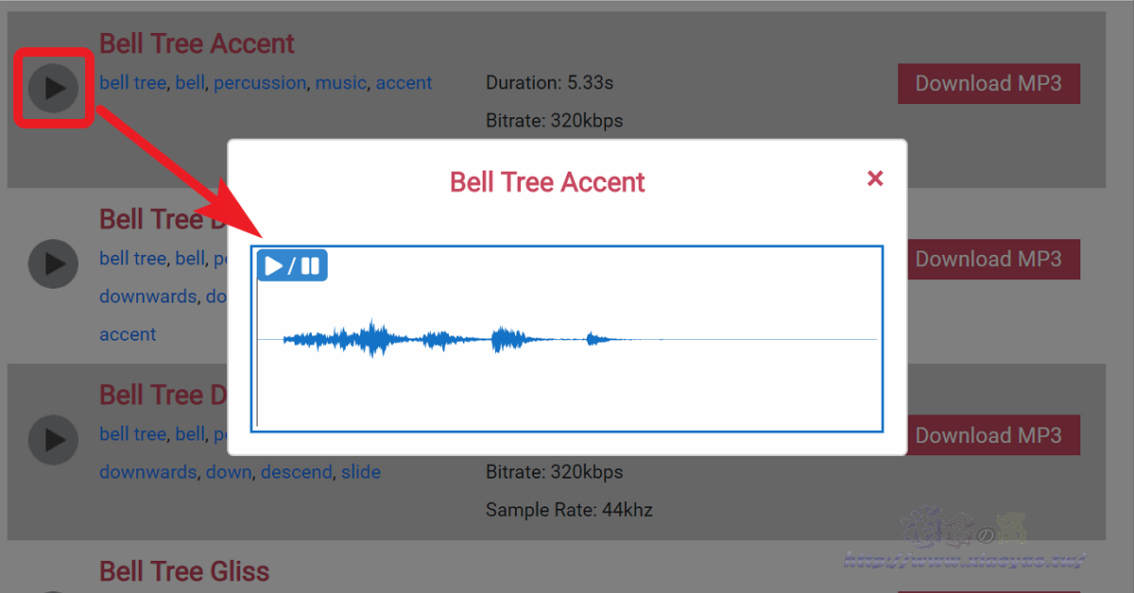Select the first row's 'accent' tag
The height and width of the screenshot is (593, 1134).
[404, 83]
